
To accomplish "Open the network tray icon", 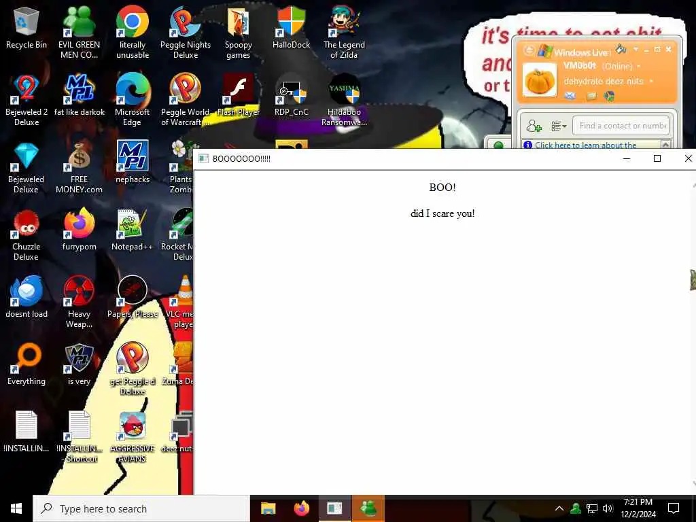I will click(x=592, y=508).
